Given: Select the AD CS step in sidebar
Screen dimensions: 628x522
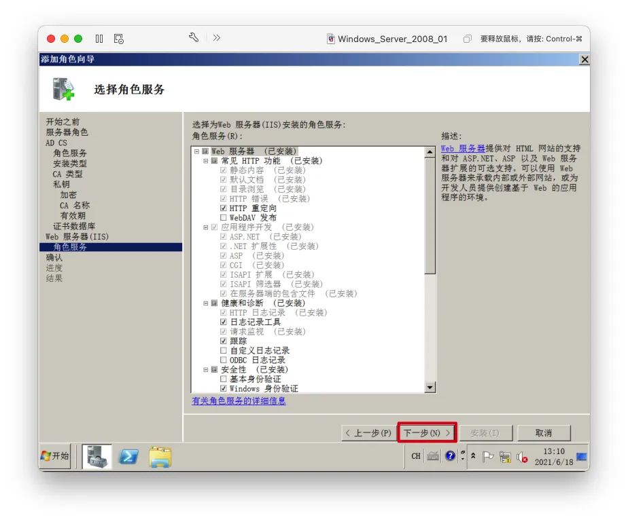Looking at the screenshot, I should 56,143.
